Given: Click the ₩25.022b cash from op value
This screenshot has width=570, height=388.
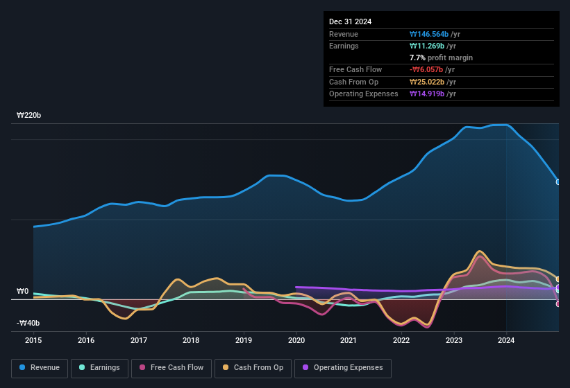Looking at the screenshot, I should 427,82.
